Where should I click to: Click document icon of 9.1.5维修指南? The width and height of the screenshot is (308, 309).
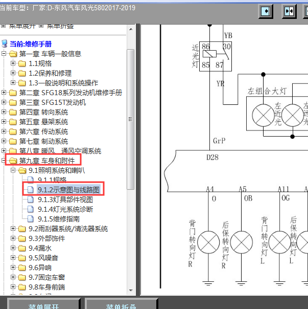30,219
